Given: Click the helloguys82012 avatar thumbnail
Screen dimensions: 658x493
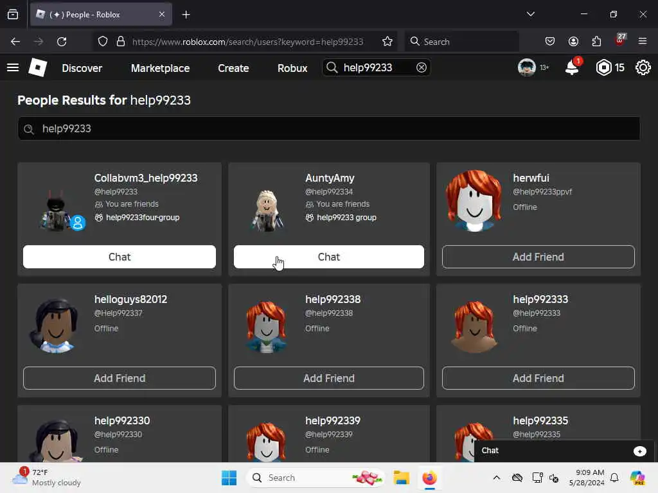Looking at the screenshot, I should pyautogui.click(x=55, y=325).
